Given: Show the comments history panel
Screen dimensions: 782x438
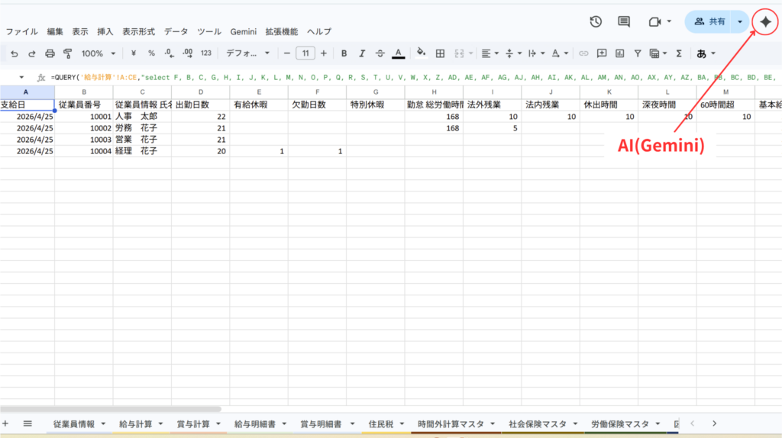Looking at the screenshot, I should (624, 22).
